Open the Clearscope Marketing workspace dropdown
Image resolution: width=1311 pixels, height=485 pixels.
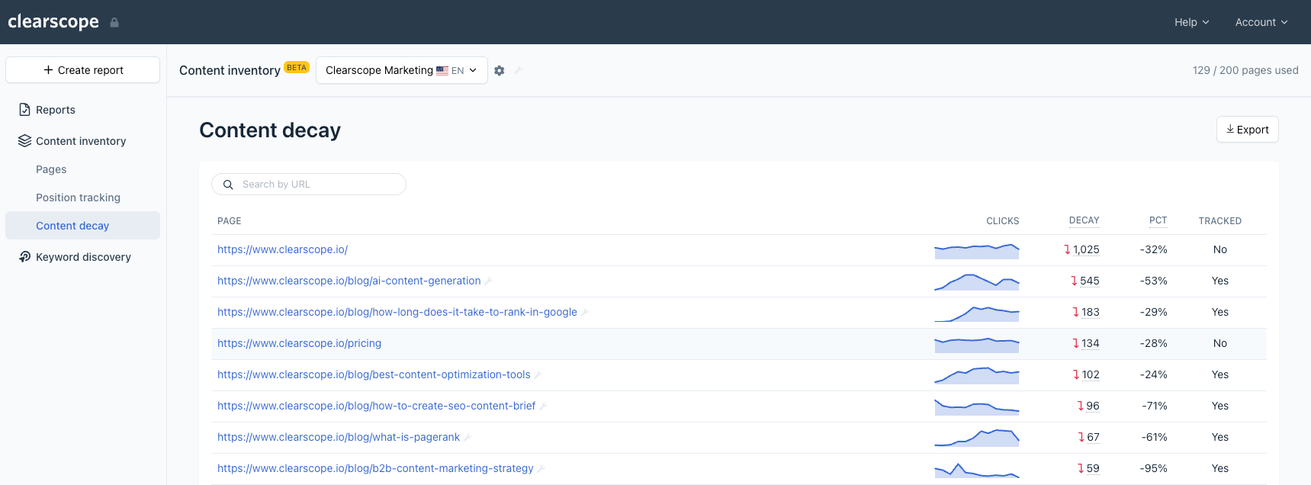click(x=402, y=70)
